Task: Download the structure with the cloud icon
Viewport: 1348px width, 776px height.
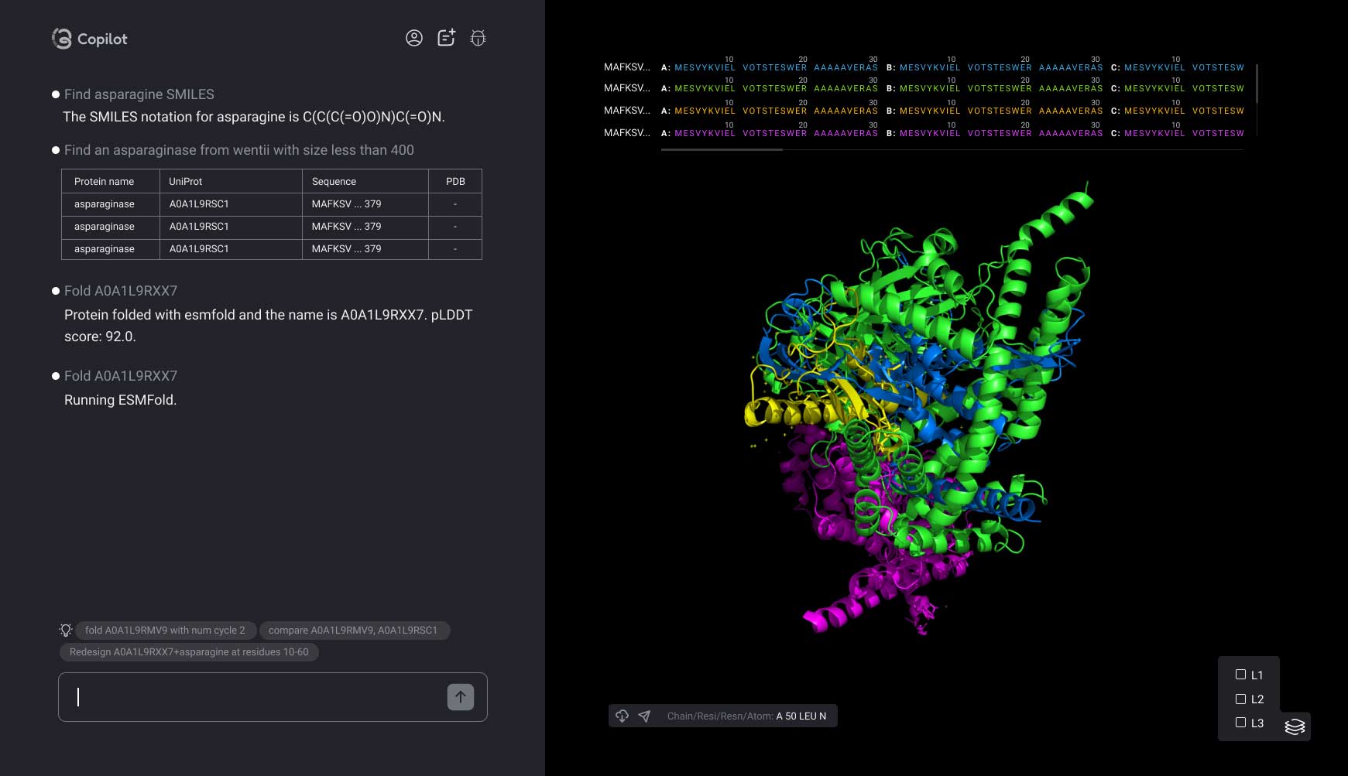Action: 622,716
